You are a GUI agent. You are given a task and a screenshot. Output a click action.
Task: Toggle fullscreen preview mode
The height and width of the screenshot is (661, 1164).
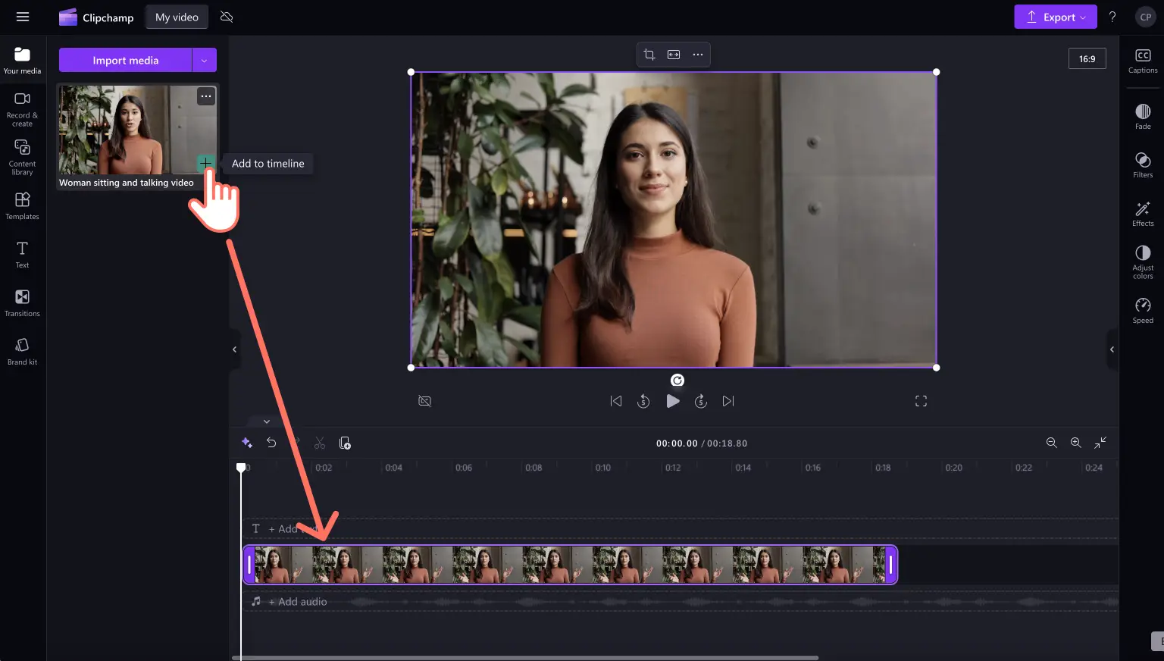921,401
